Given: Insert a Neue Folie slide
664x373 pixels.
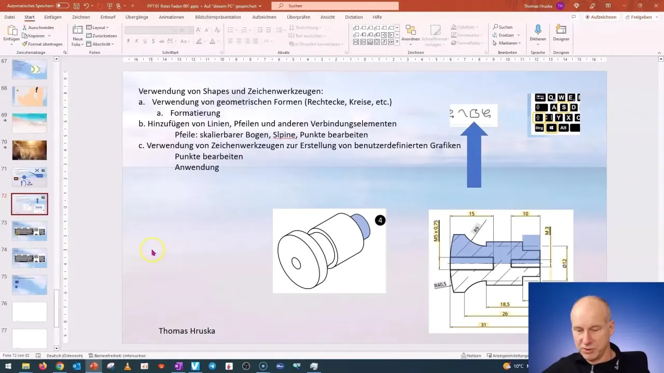Looking at the screenshot, I should tap(77, 35).
